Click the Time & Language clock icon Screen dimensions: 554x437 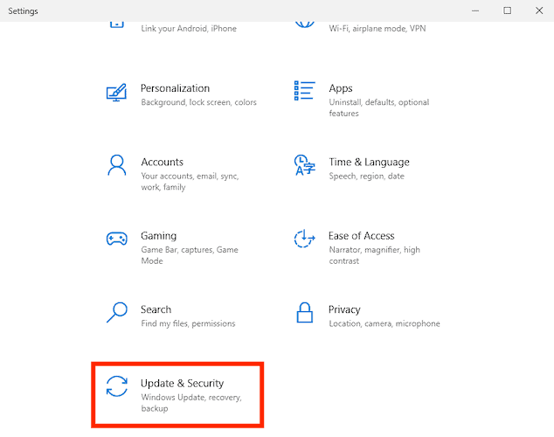click(x=304, y=165)
